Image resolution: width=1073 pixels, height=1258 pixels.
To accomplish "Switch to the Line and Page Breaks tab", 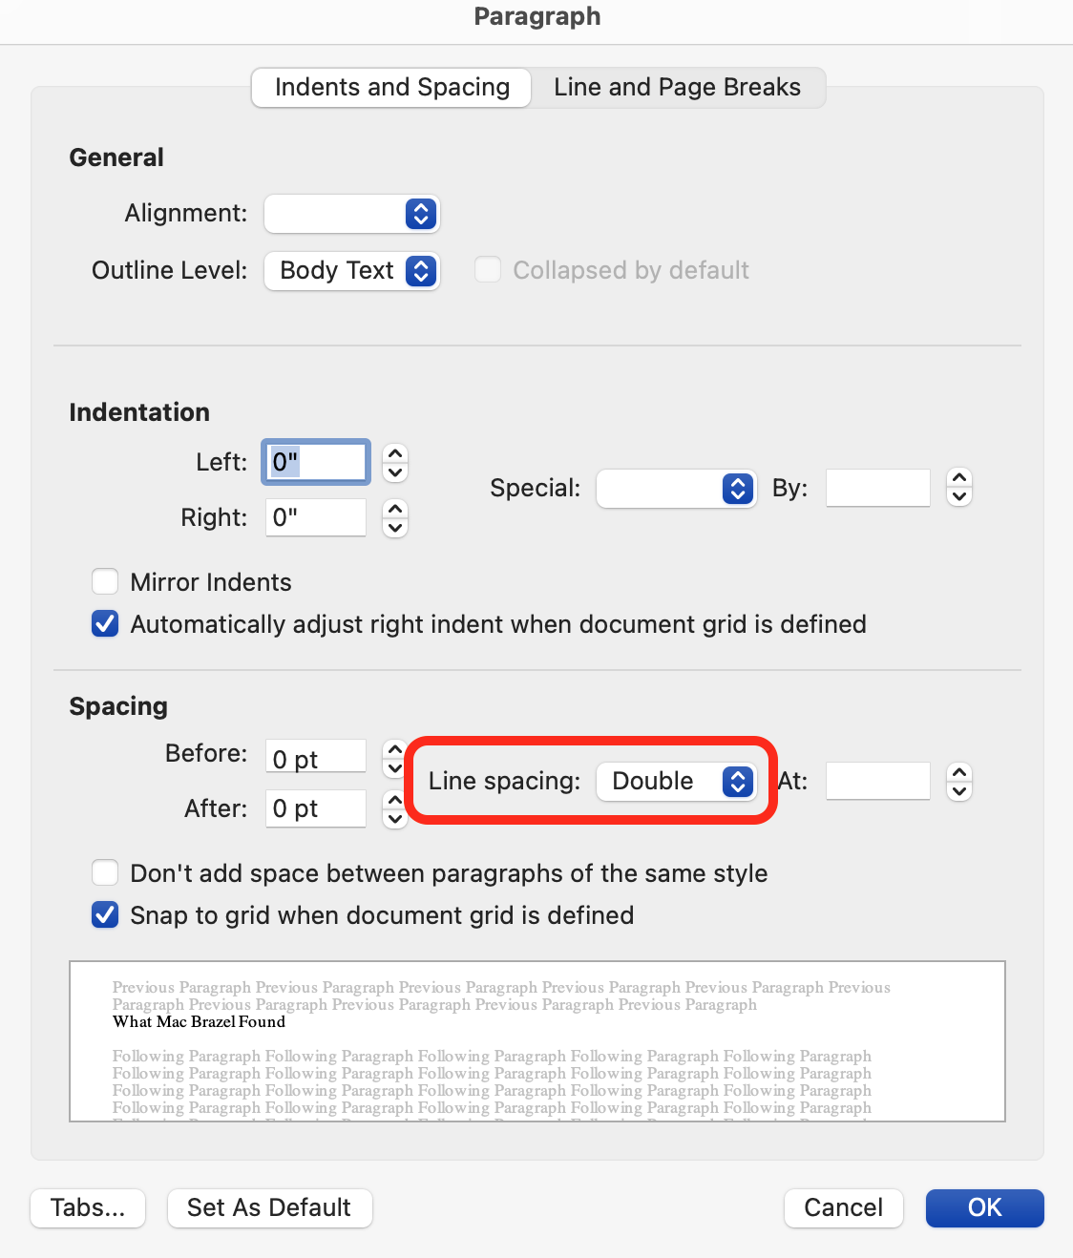I will pyautogui.click(x=677, y=87).
